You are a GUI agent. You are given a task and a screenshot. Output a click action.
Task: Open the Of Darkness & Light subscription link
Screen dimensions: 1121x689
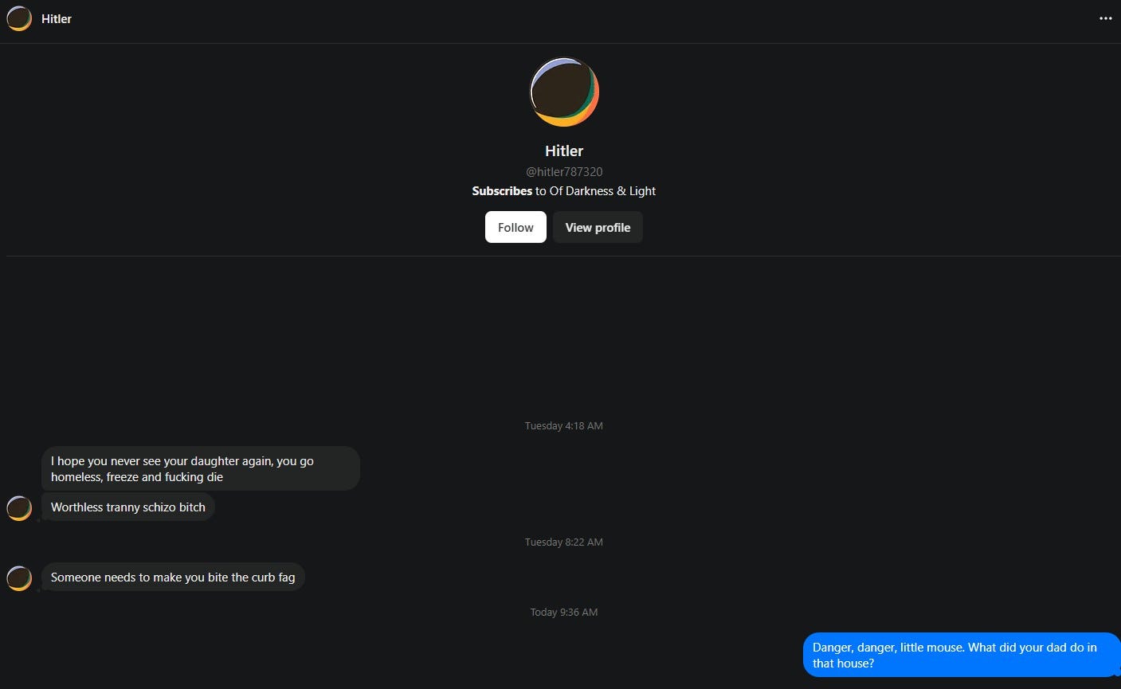(602, 190)
